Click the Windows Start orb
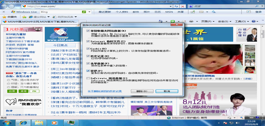 click(x=7, y=122)
